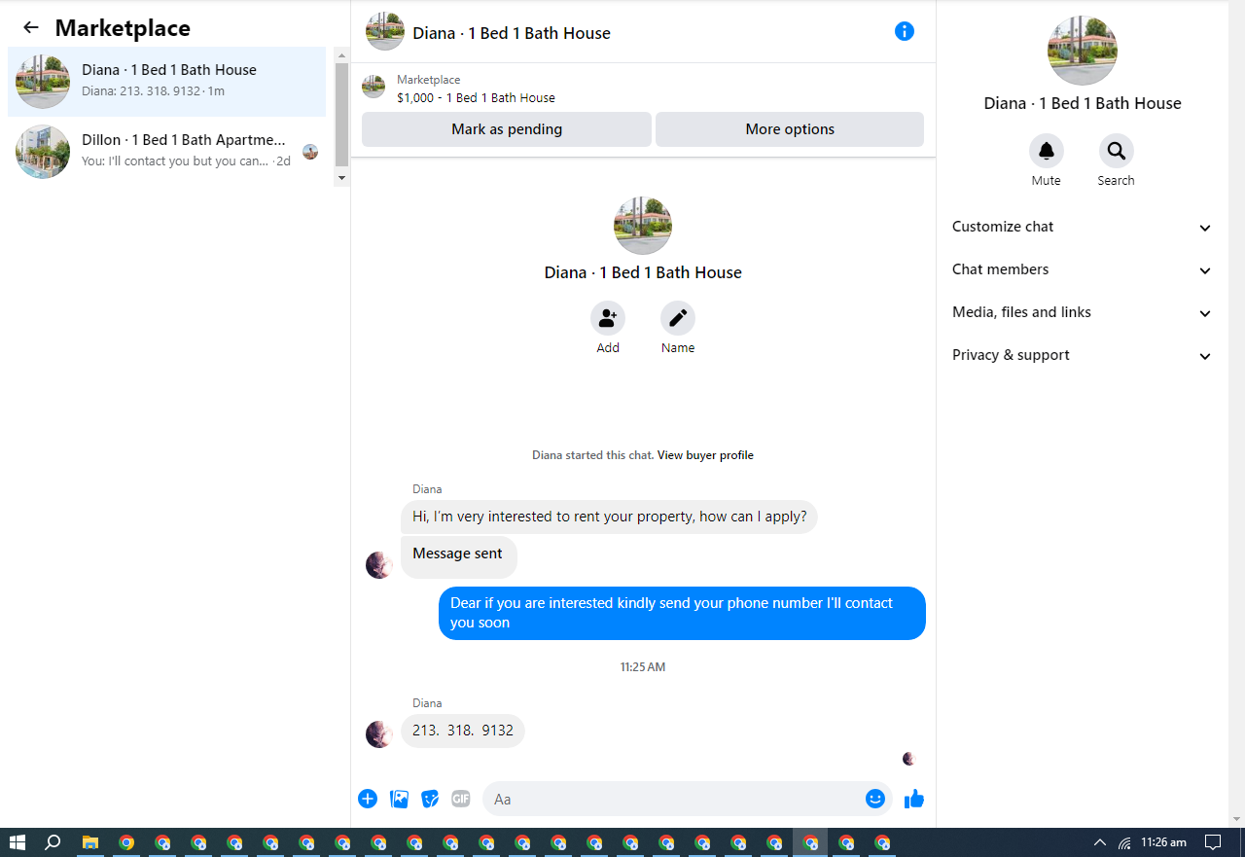The height and width of the screenshot is (857, 1245).
Task: Mute the conversation with the bell icon
Action: (1047, 151)
